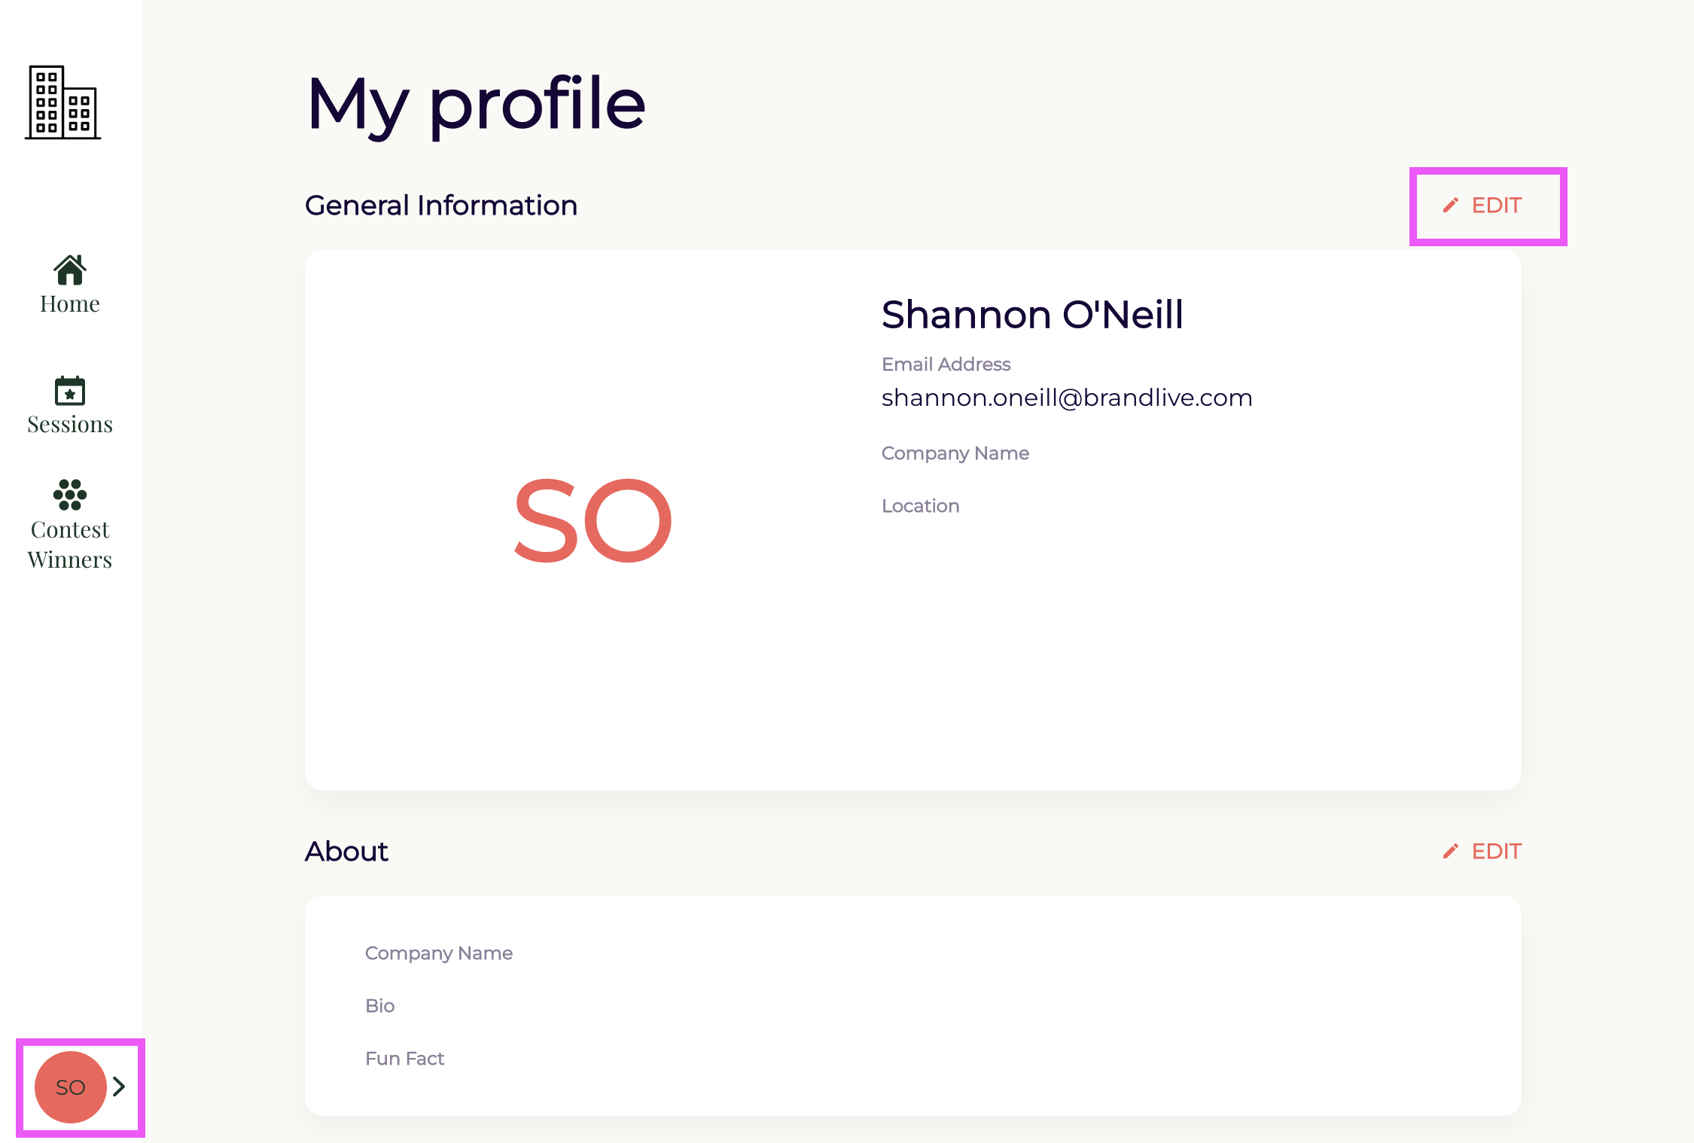This screenshot has height=1143, width=1694.
Task: Open Sessions from sidebar label
Action: click(70, 425)
